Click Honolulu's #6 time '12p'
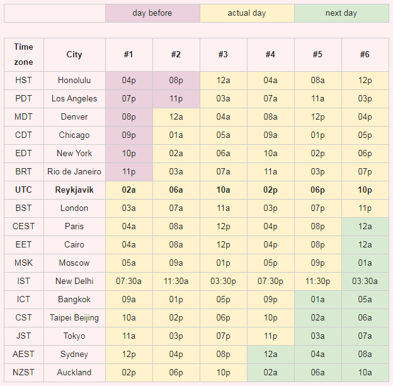Image resolution: width=393 pixels, height=386 pixels. click(x=365, y=81)
